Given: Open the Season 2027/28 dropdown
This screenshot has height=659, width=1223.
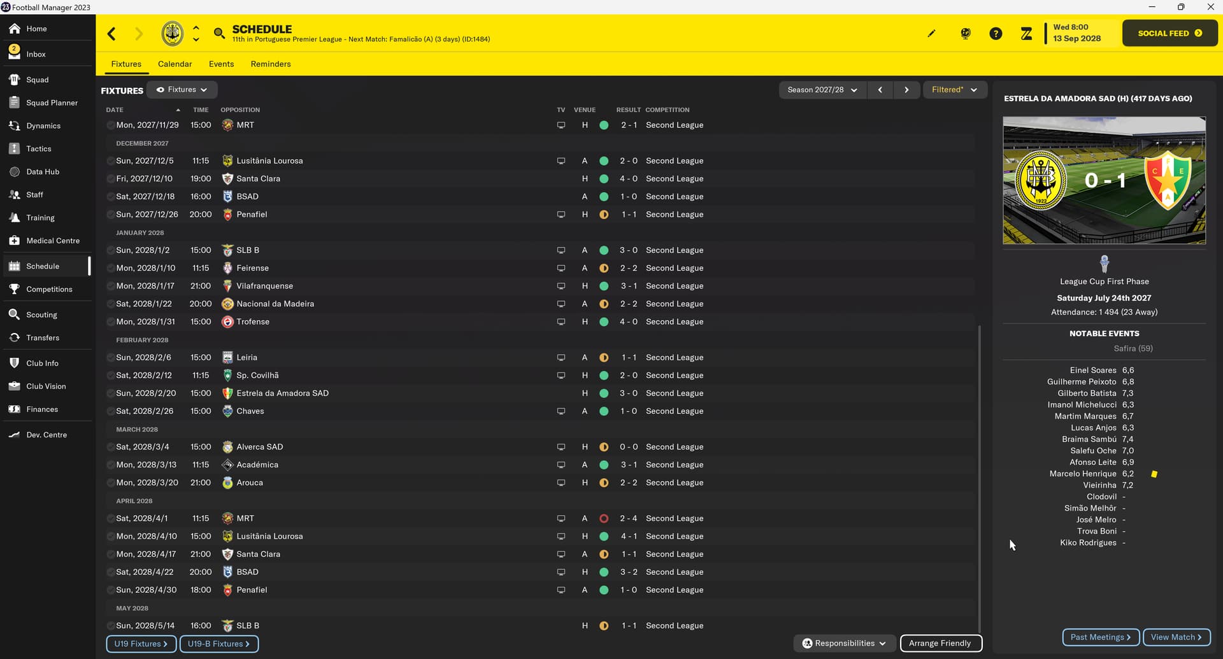Looking at the screenshot, I should point(822,90).
